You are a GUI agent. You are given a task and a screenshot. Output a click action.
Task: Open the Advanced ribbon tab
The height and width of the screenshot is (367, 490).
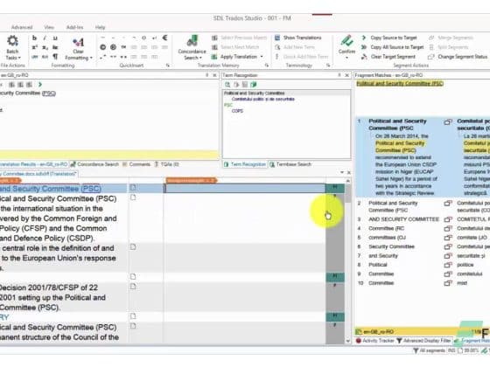[22, 27]
